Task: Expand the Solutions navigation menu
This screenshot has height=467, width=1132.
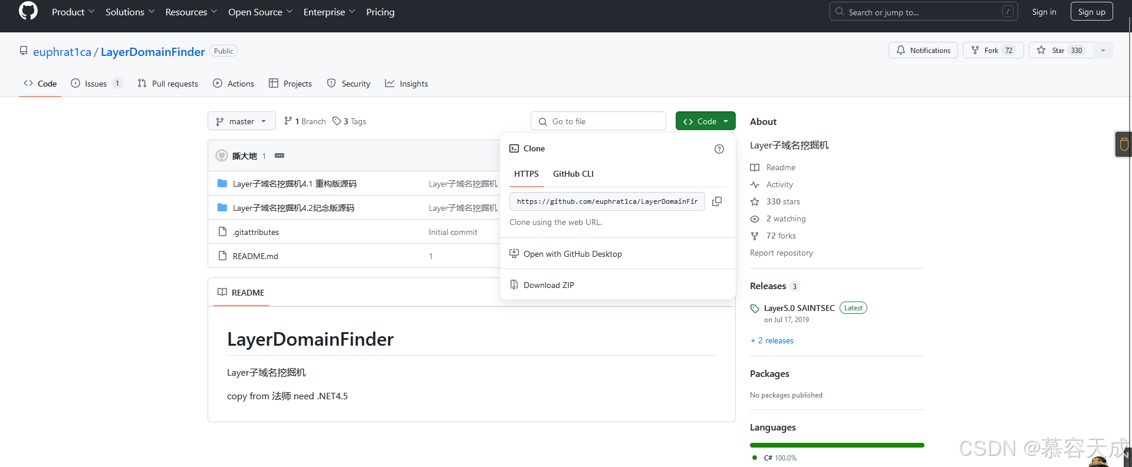Action: pyautogui.click(x=130, y=12)
